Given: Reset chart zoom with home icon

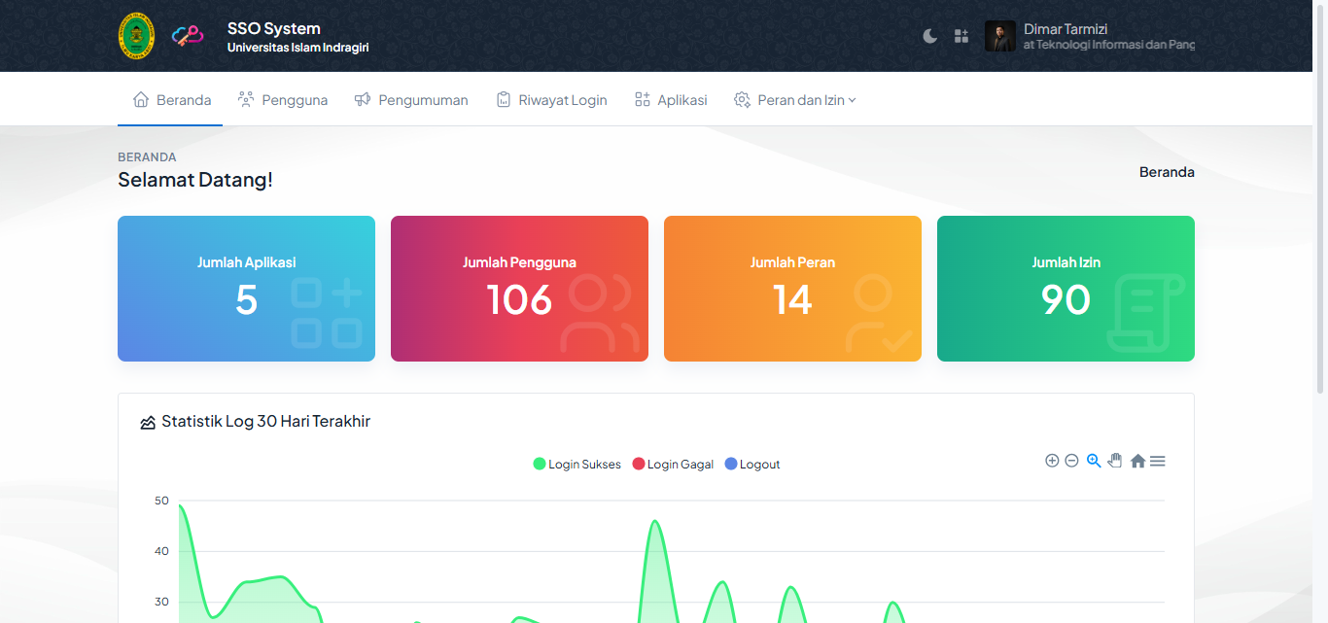Looking at the screenshot, I should (1137, 461).
